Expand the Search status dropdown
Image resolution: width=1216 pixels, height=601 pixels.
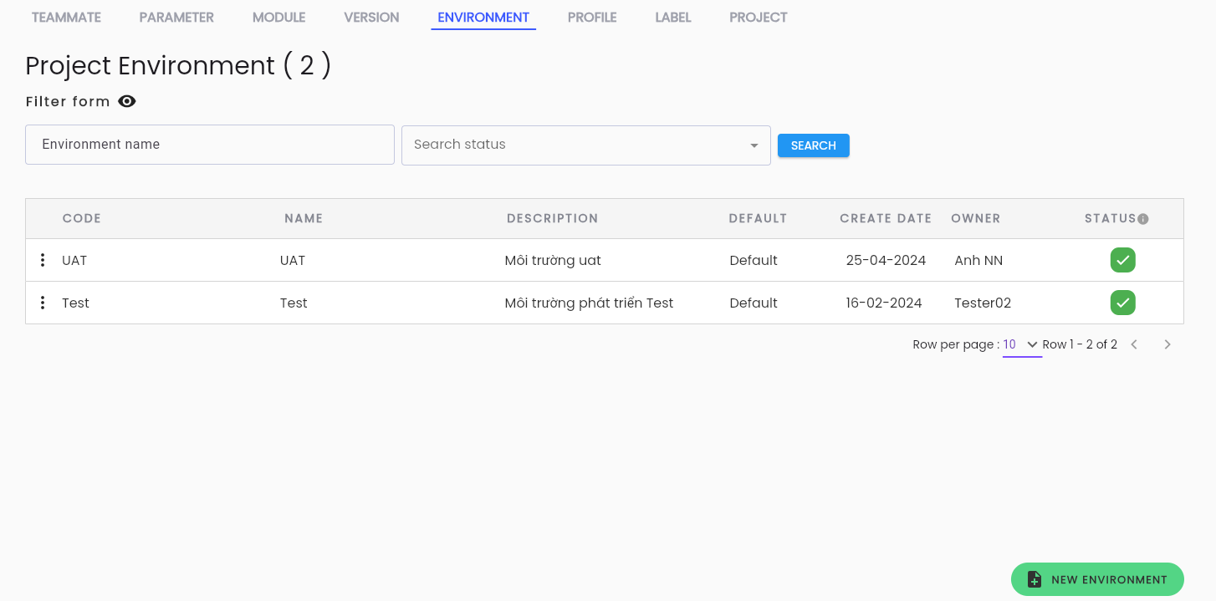(586, 145)
